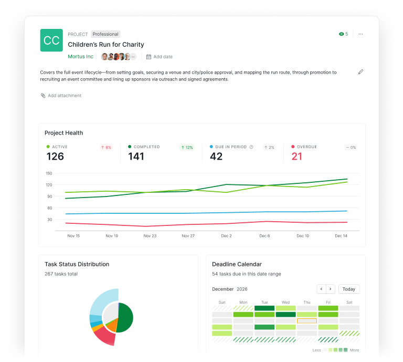The width and height of the screenshot is (403, 362).
Task: Click the Completed 12% trend badge
Action: 187,148
